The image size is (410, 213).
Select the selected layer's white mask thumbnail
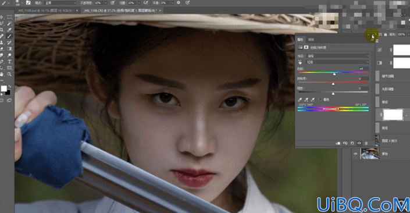point(393,115)
